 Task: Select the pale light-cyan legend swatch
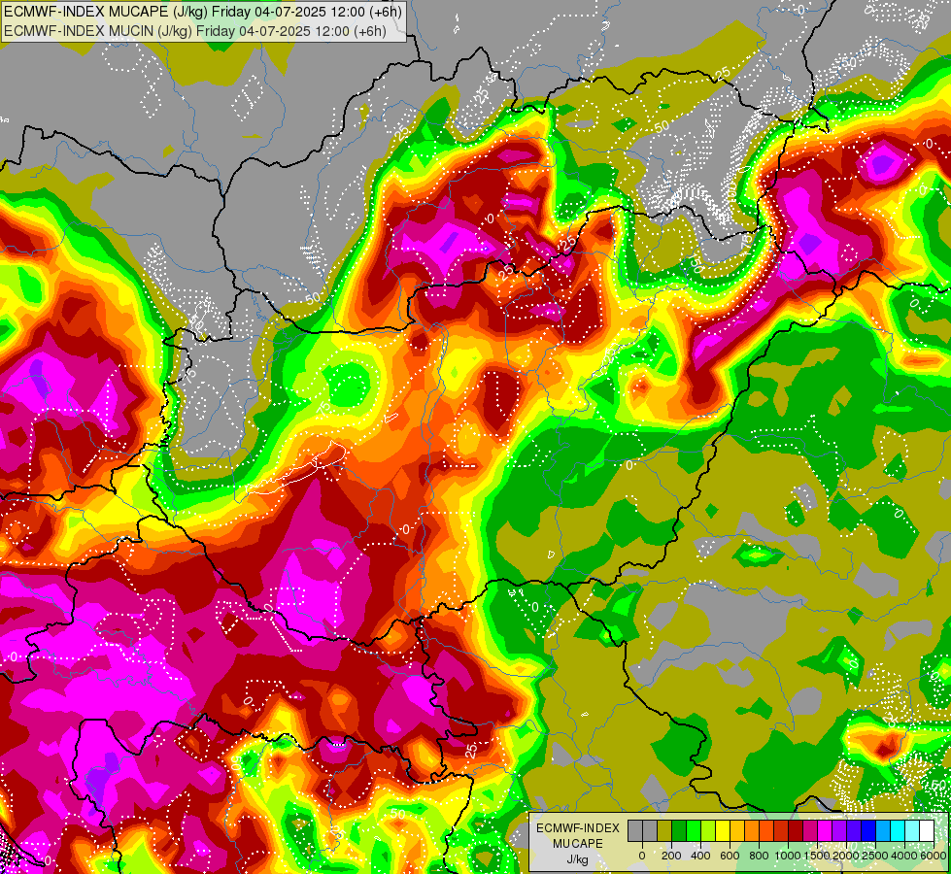coord(912,831)
